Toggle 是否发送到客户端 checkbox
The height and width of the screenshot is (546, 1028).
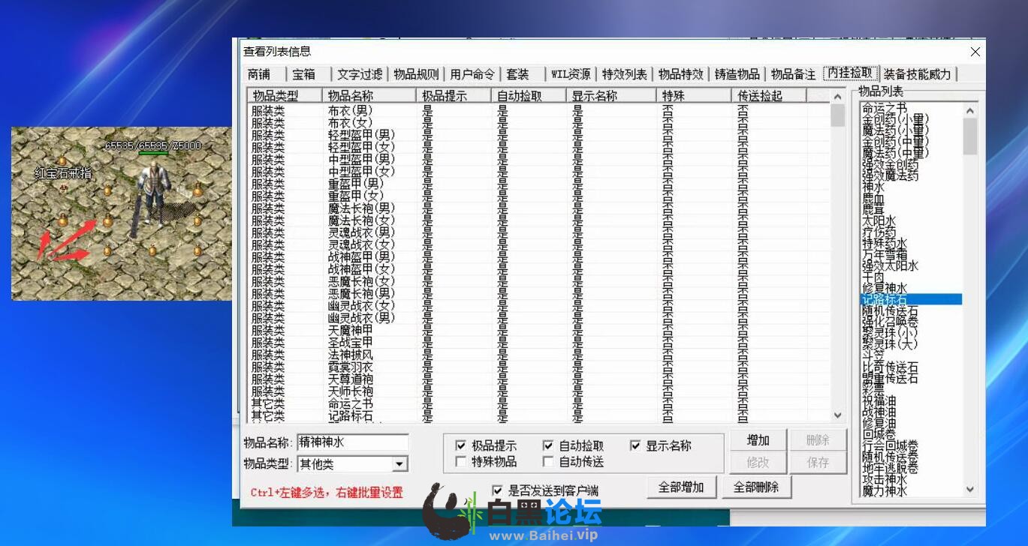click(497, 490)
